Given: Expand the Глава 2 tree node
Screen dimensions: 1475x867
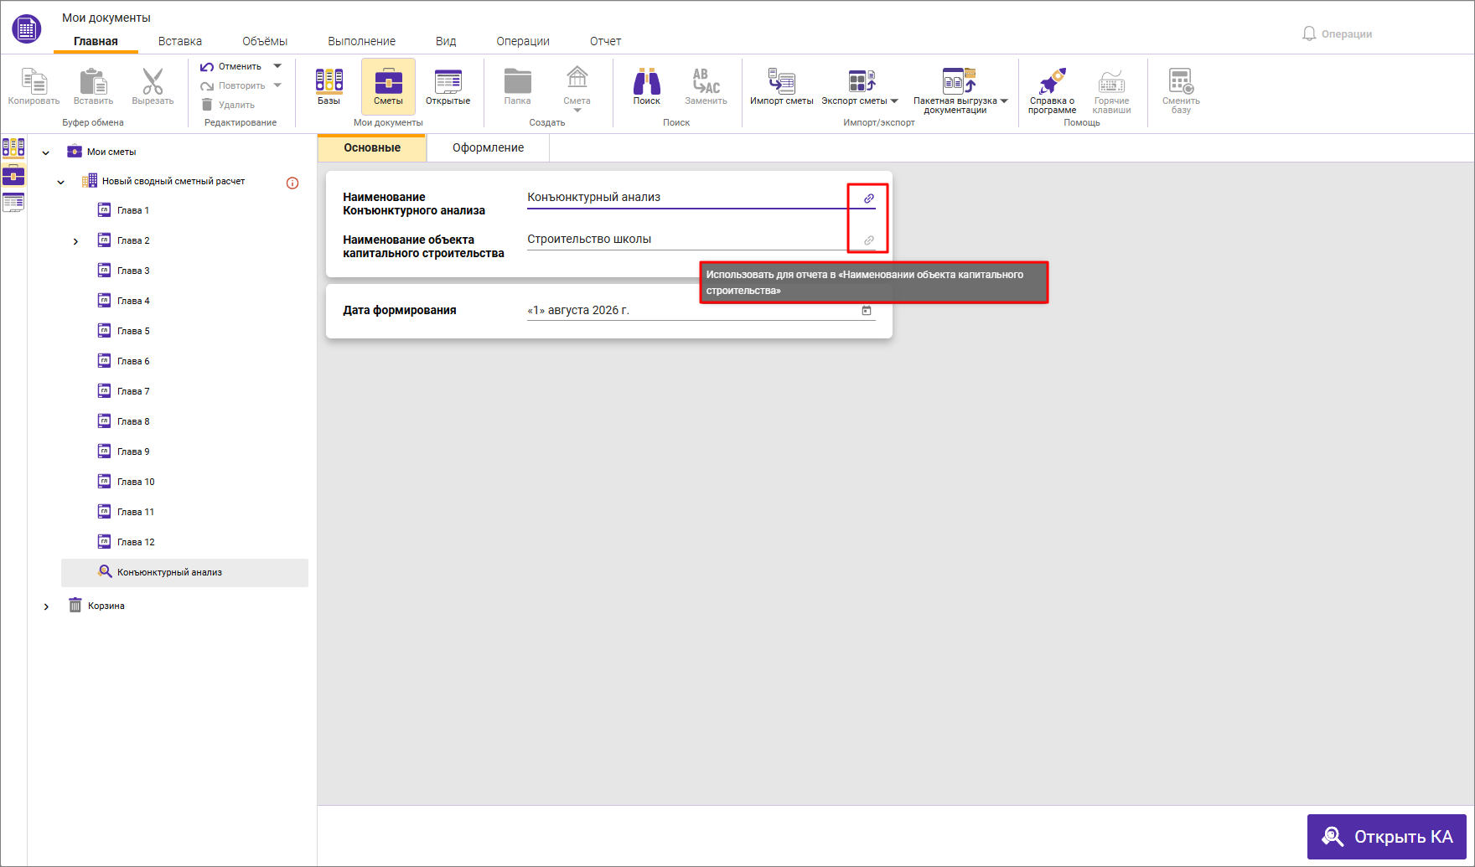Looking at the screenshot, I should pos(75,241).
